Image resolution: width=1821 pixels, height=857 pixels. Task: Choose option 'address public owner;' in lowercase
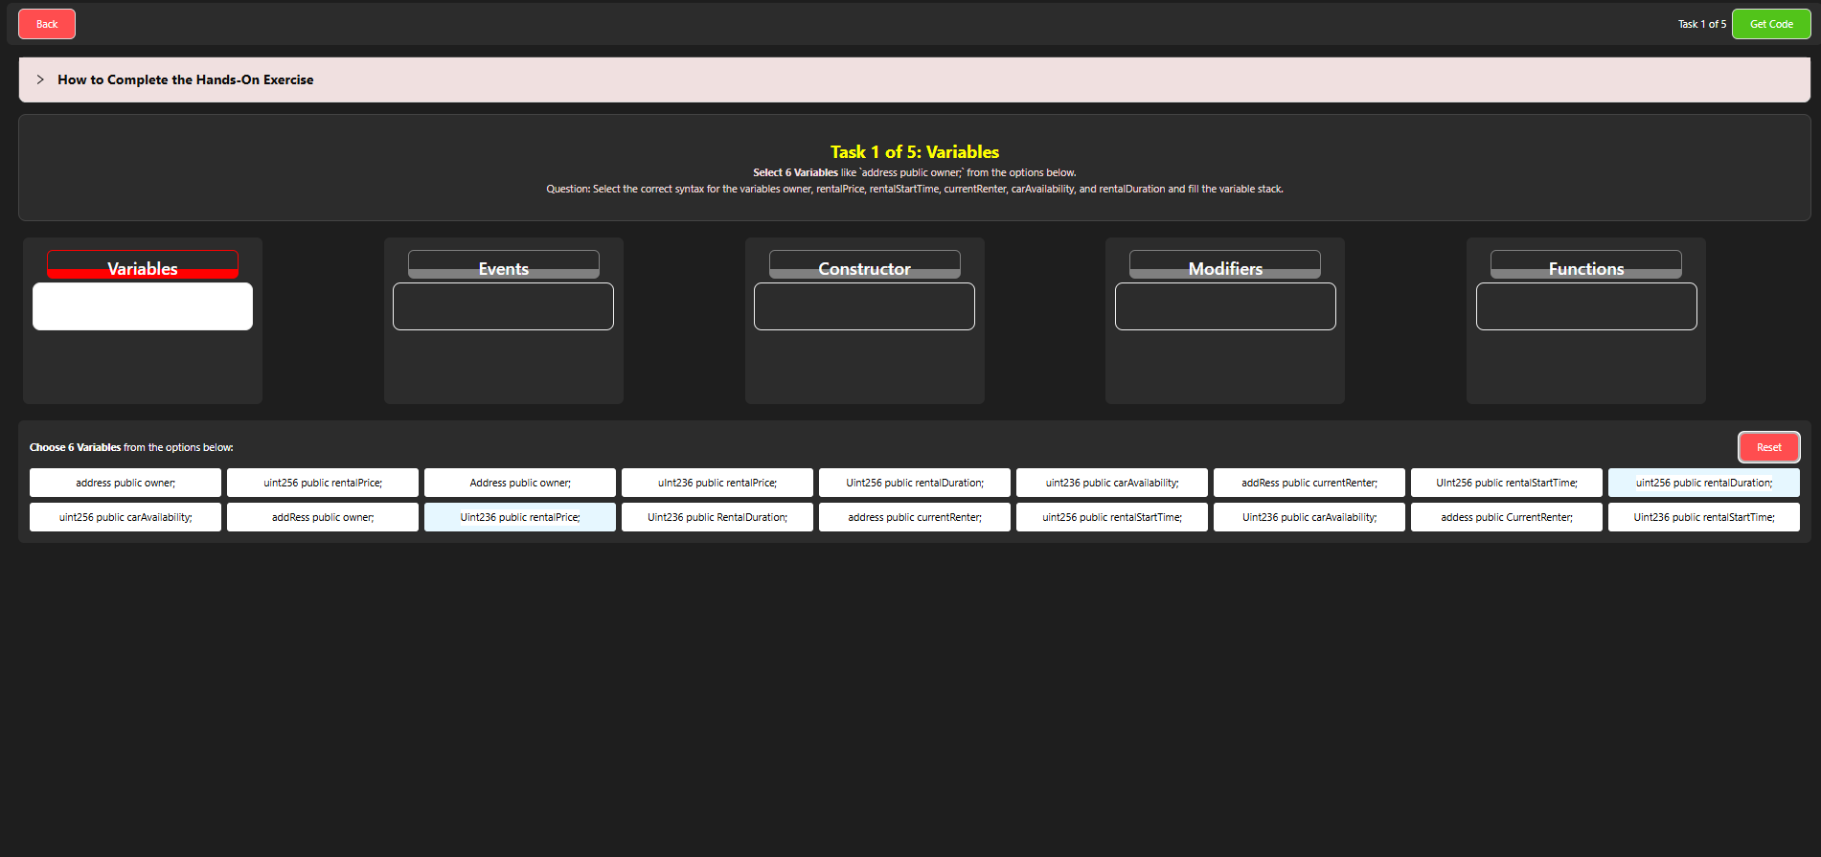[125, 483]
